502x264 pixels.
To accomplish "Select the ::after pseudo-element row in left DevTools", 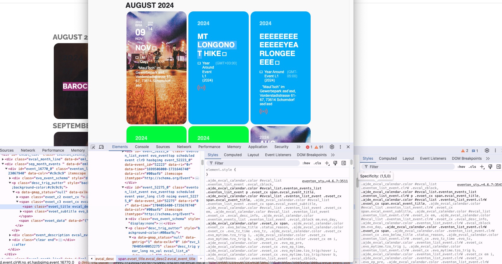I will (19, 245).
